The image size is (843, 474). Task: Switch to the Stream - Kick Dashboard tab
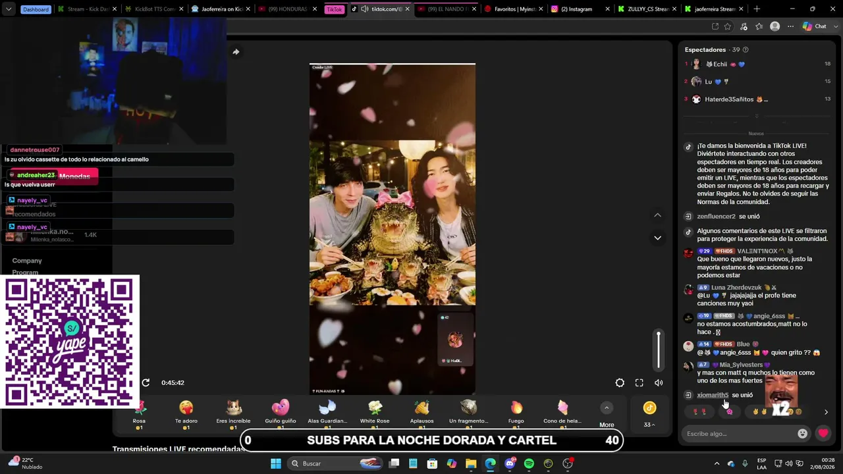86,9
